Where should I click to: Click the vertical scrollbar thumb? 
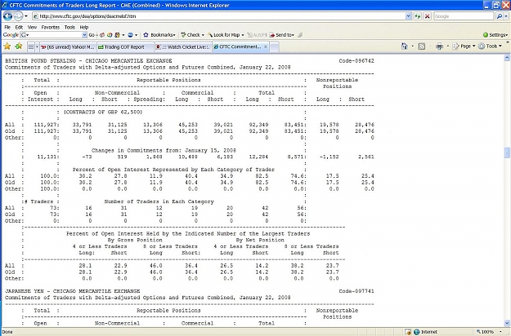point(507,152)
